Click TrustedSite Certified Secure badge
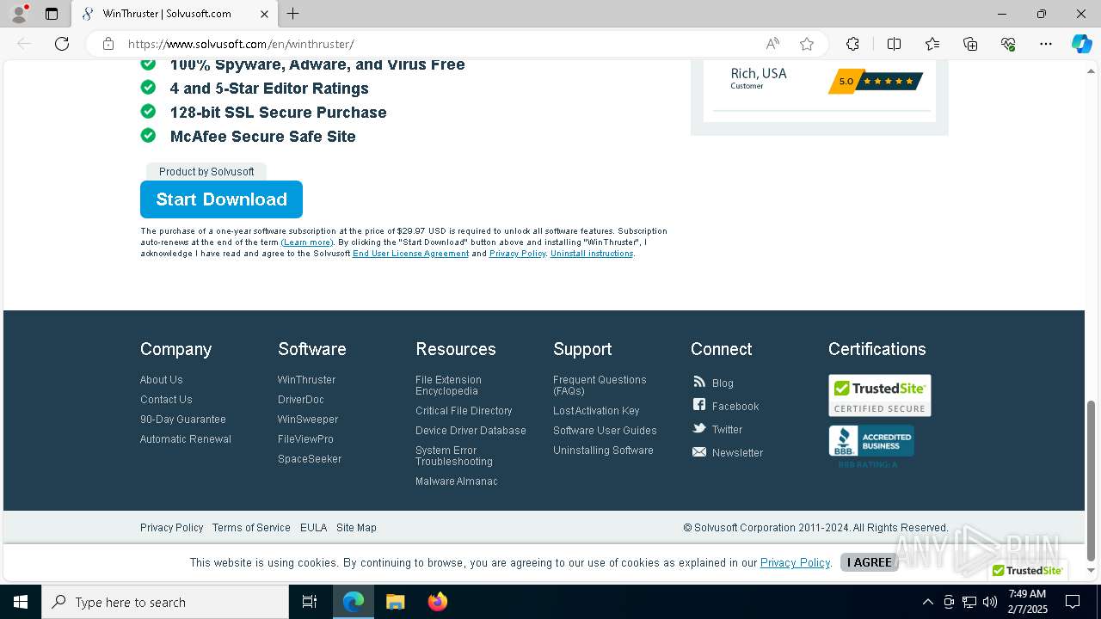The height and width of the screenshot is (619, 1101). coord(879,395)
